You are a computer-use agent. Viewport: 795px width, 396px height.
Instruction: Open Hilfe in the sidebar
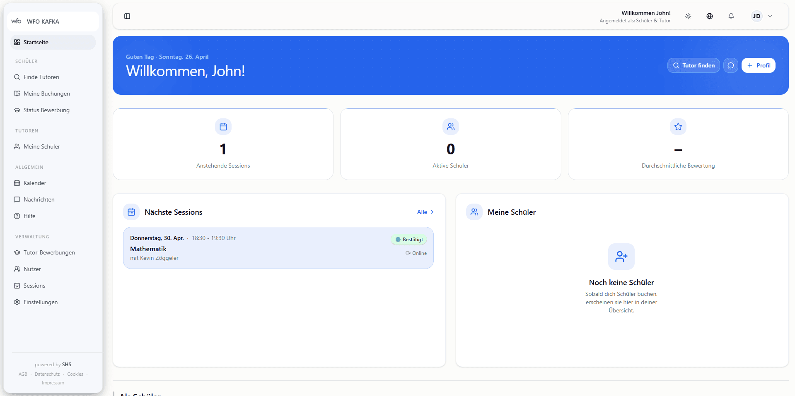(x=29, y=216)
